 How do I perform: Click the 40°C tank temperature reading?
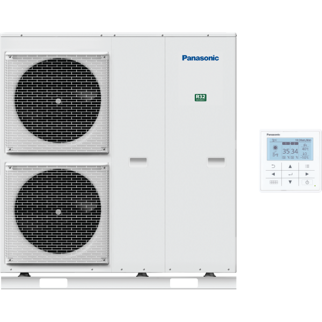point(305,149)
